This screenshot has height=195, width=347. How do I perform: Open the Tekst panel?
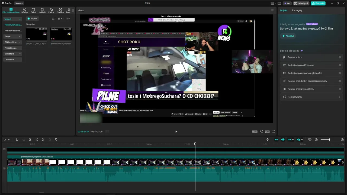click(33, 11)
